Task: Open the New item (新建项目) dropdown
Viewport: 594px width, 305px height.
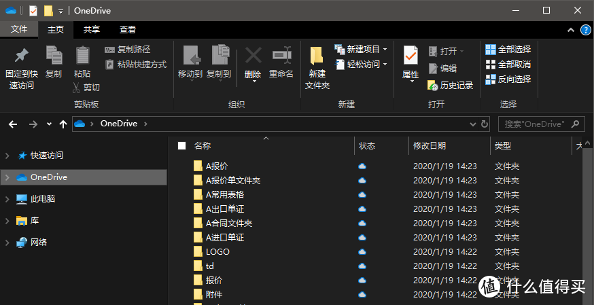Action: coord(361,49)
